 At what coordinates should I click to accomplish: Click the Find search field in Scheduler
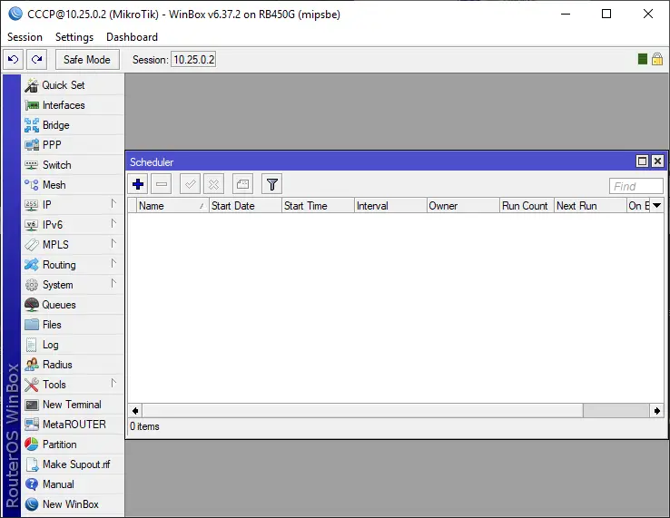(x=636, y=186)
